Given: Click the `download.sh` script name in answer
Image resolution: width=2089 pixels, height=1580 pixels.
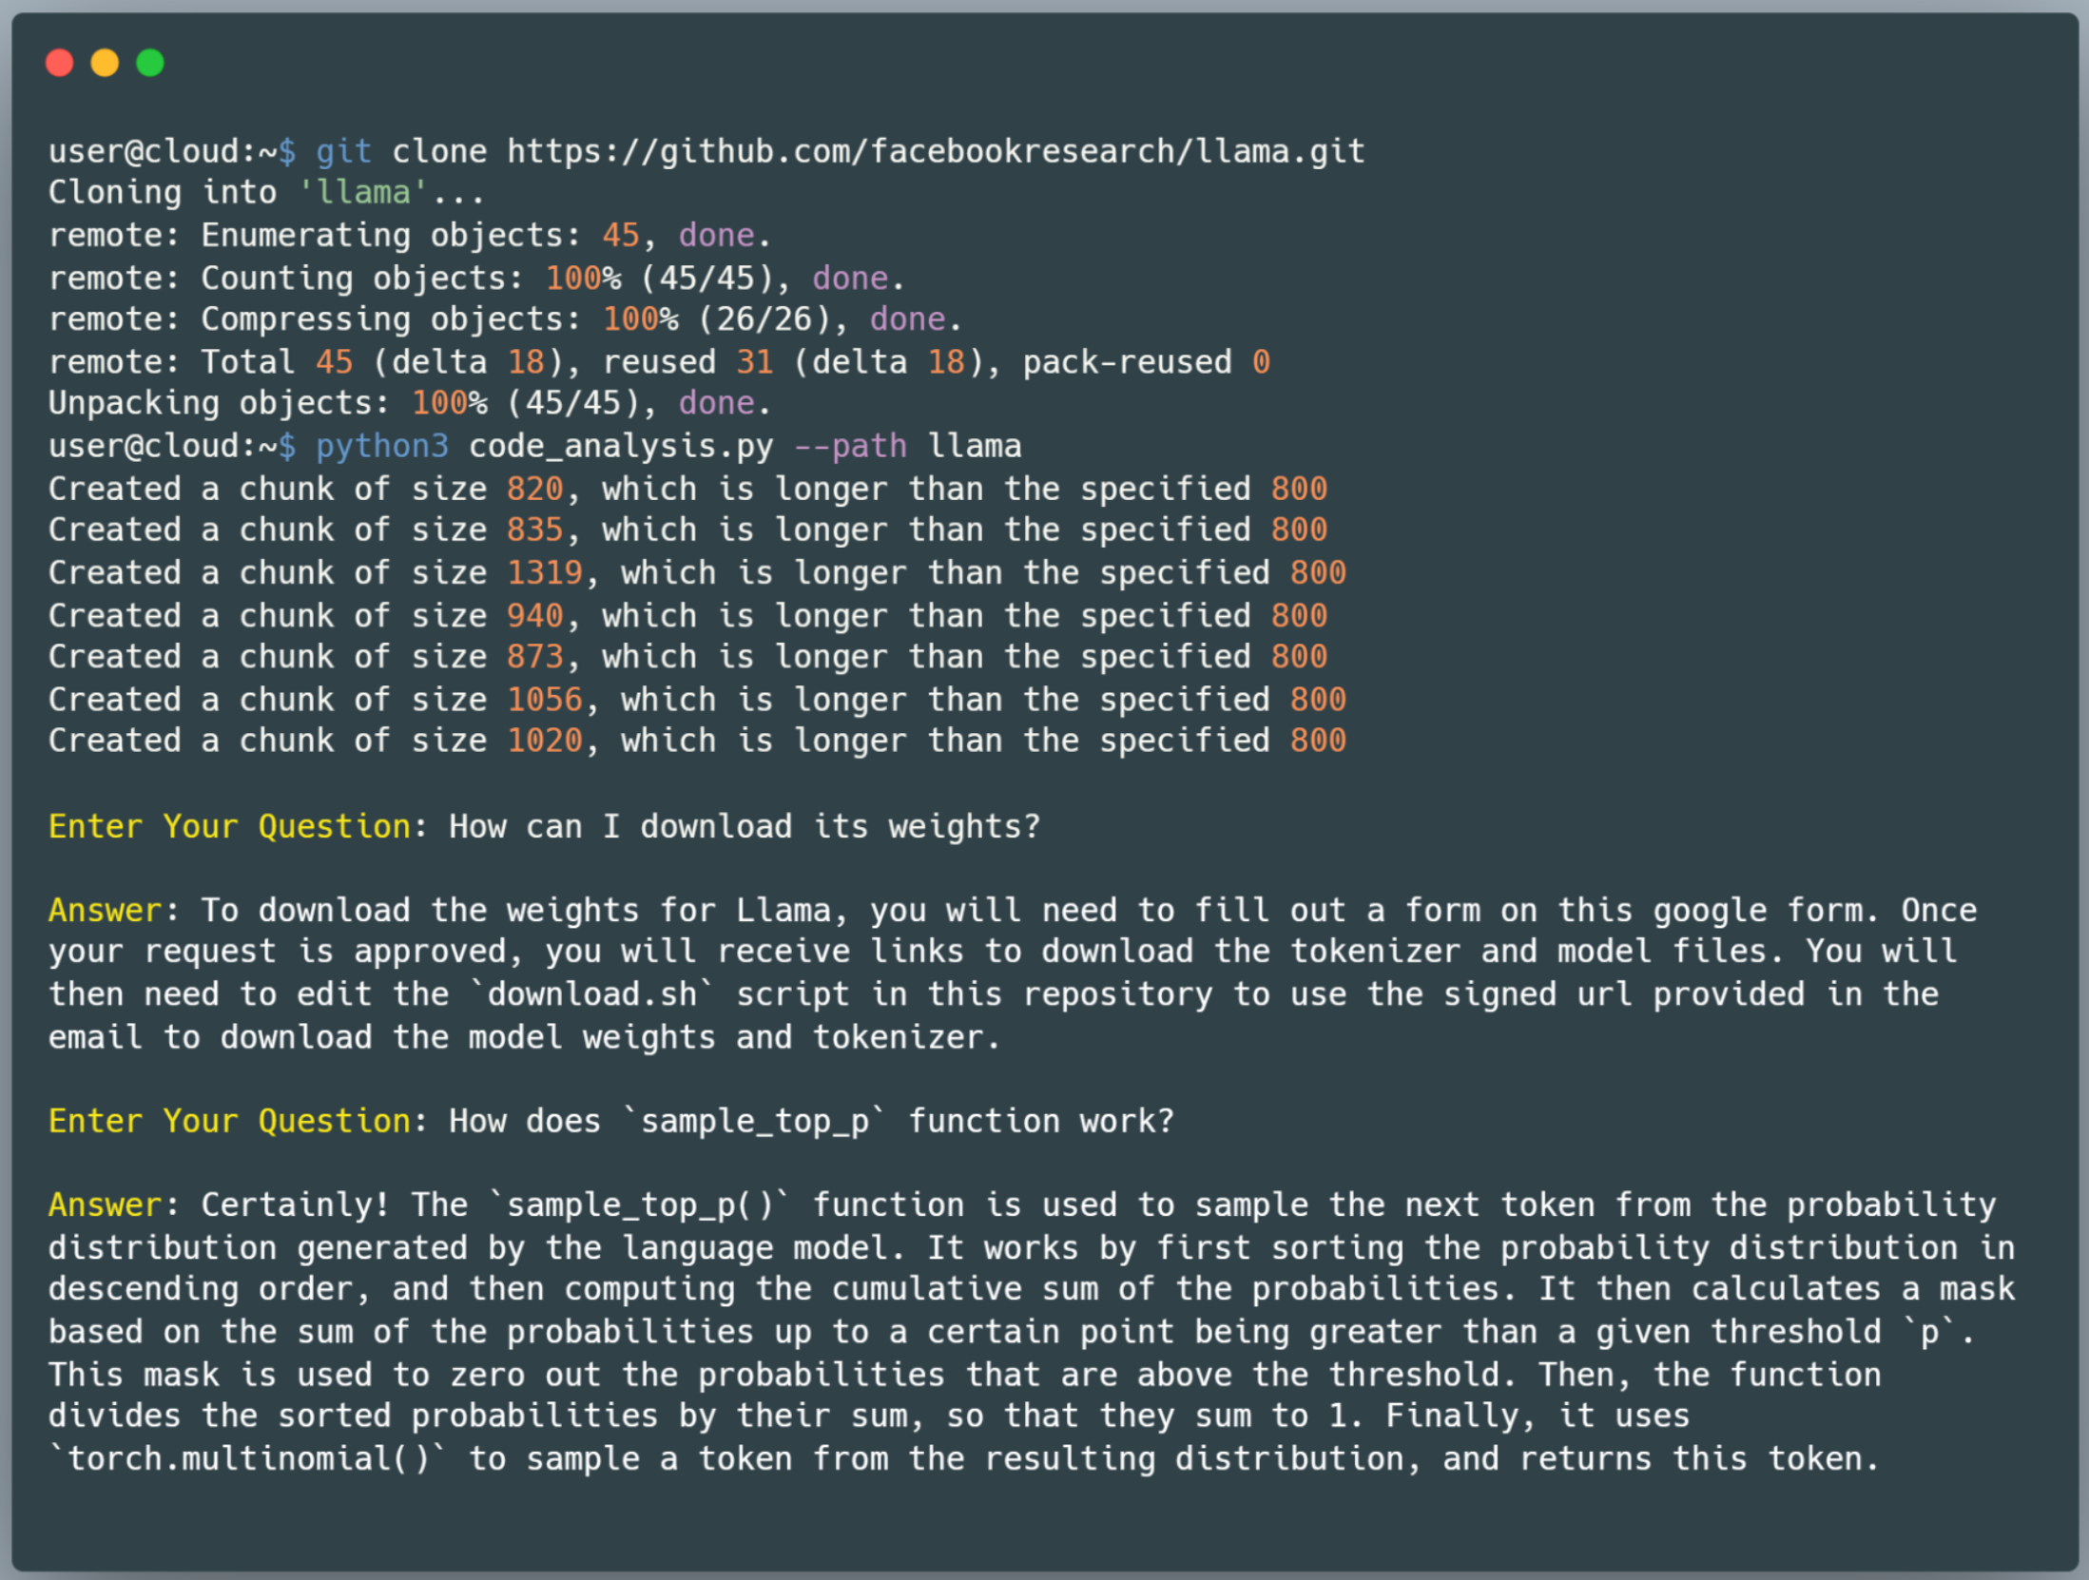Looking at the screenshot, I should coord(591,994).
